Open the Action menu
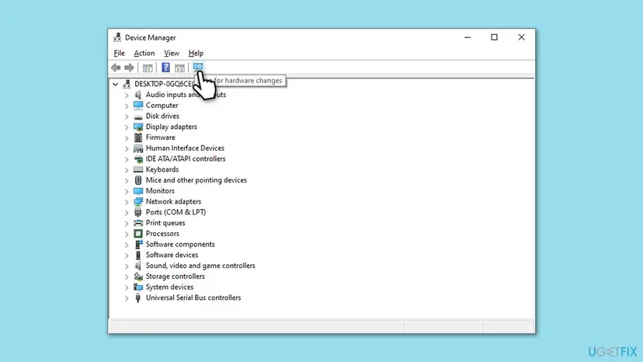Screen dimensions: 643x362 [144, 53]
